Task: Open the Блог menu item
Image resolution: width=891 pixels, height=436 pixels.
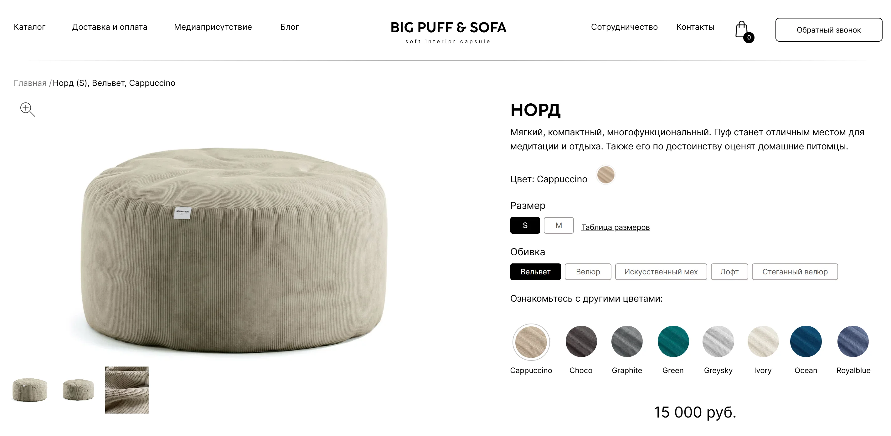Action: point(290,27)
